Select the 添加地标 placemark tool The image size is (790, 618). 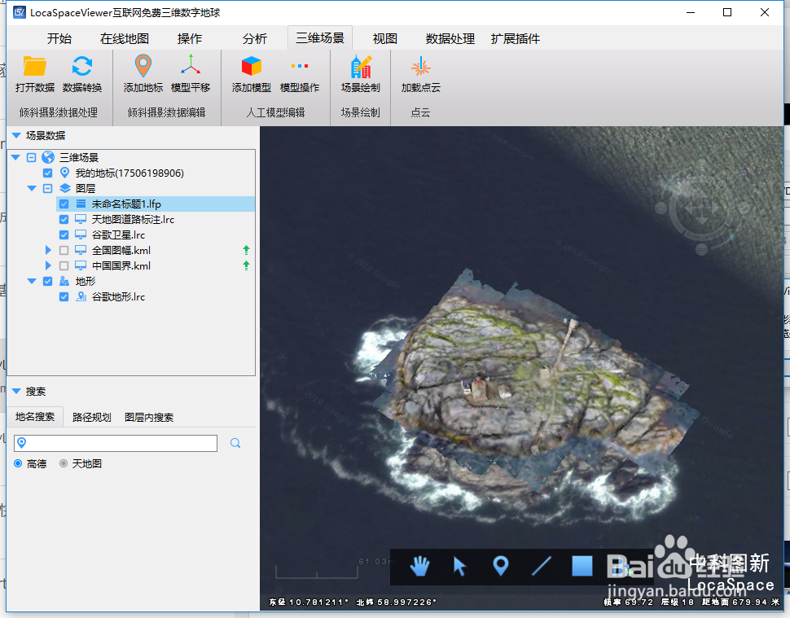(143, 73)
